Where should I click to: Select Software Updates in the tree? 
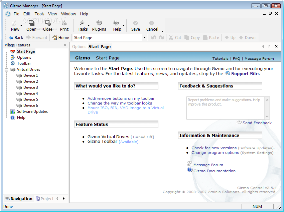pos(32,112)
